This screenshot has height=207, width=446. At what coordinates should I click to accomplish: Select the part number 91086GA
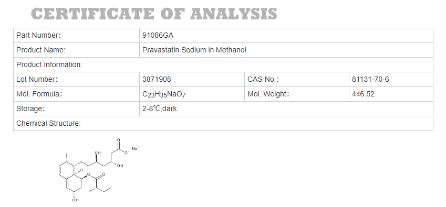(x=158, y=36)
